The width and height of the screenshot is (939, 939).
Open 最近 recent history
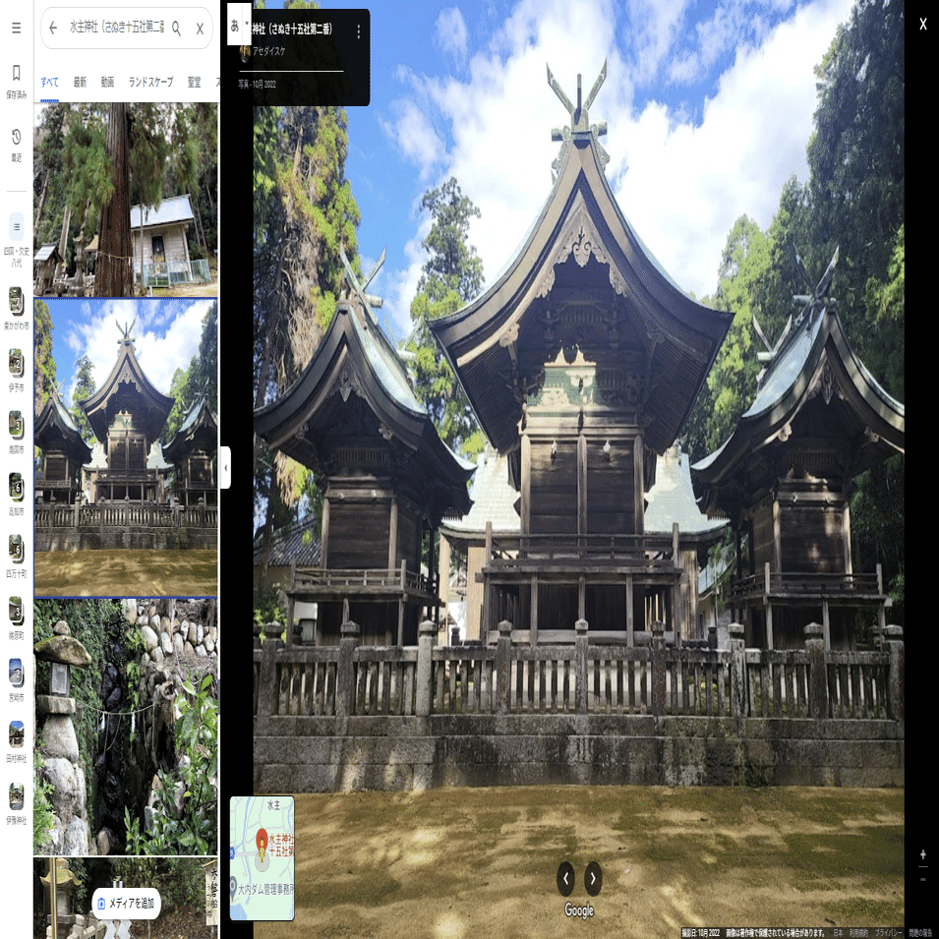point(16,145)
